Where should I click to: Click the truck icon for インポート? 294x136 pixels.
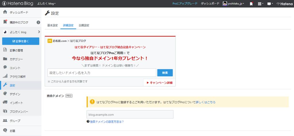click(5, 103)
